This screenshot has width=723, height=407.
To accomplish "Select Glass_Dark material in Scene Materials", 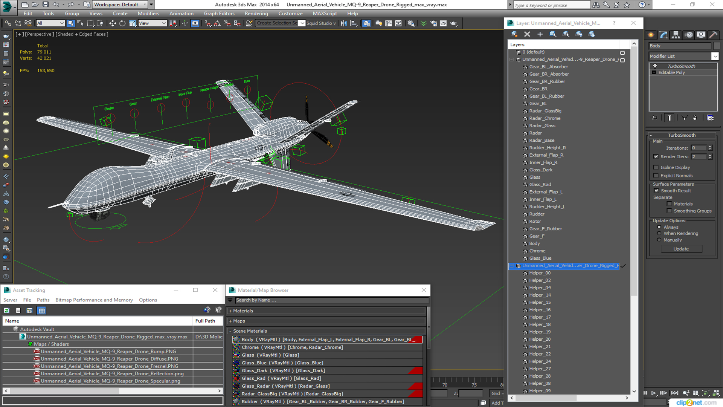I will [328, 370].
